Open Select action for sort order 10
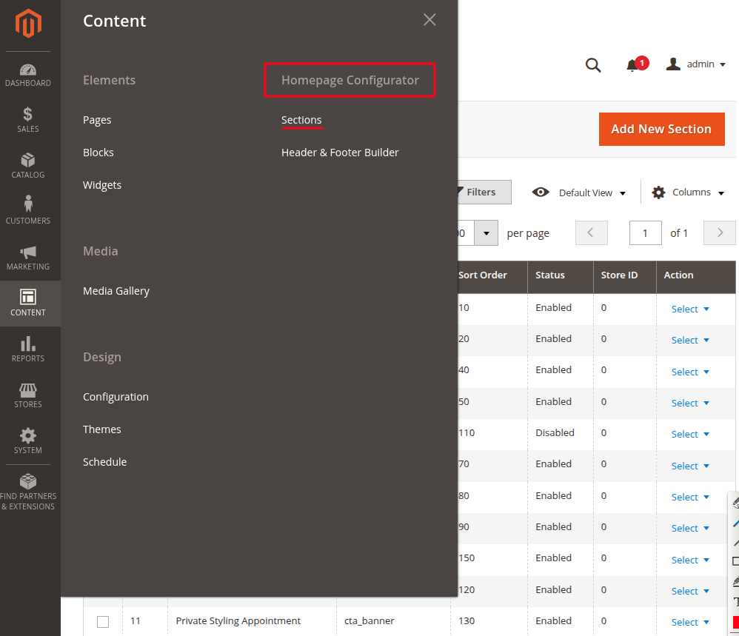The height and width of the screenshot is (636, 739). [690, 309]
